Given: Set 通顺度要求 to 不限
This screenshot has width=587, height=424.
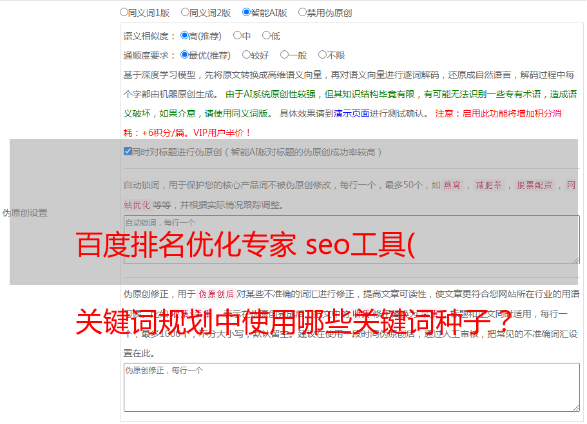Looking at the screenshot, I should tap(322, 55).
